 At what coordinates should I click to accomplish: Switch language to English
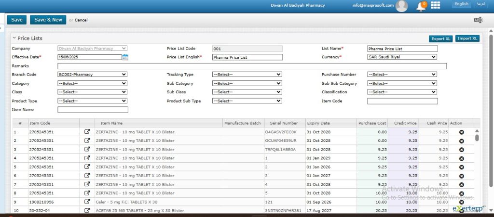tap(461, 4)
